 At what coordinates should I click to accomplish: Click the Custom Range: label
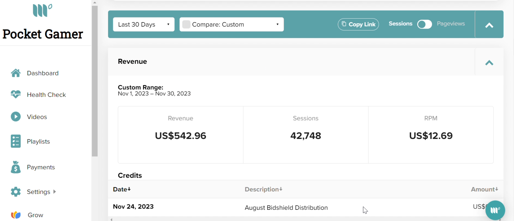point(141,87)
